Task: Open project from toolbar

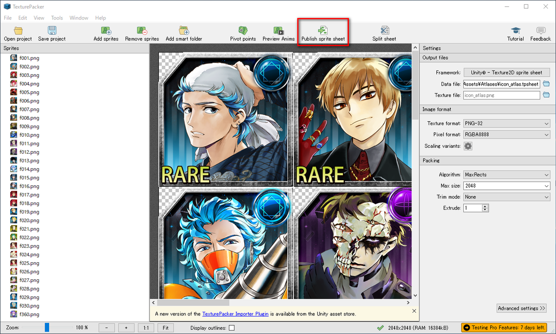Action: coord(18,34)
